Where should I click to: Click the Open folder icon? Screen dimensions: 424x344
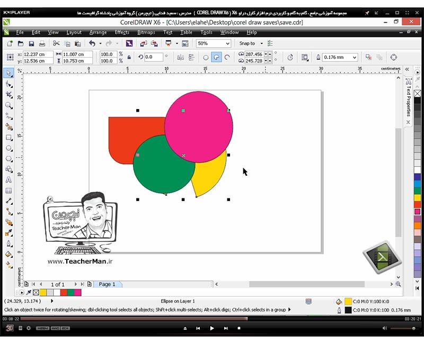(x=21, y=43)
